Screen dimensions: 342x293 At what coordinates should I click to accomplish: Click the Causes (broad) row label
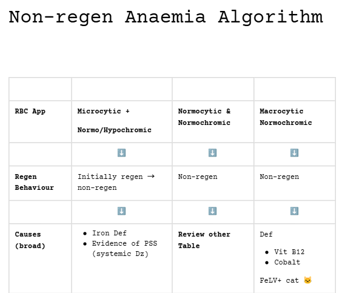point(30,240)
